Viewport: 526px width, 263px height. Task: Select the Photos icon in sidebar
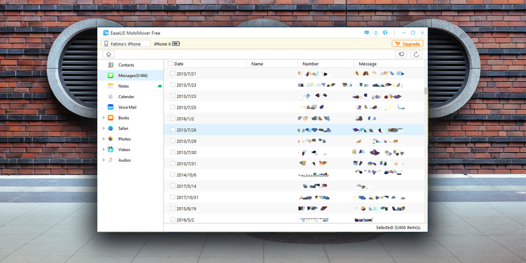[x=110, y=139]
